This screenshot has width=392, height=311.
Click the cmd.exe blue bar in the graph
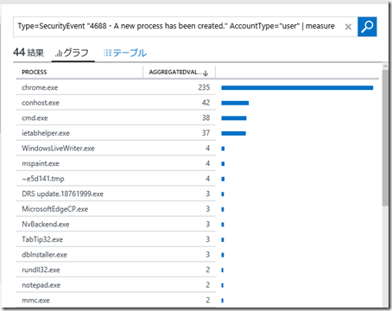(234, 118)
